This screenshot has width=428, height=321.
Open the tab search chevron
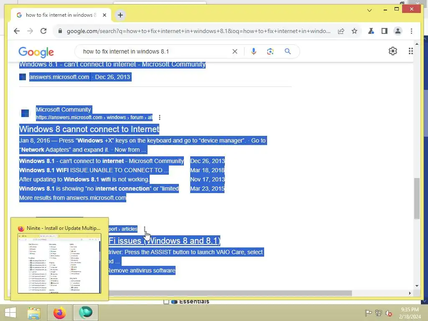tap(369, 10)
